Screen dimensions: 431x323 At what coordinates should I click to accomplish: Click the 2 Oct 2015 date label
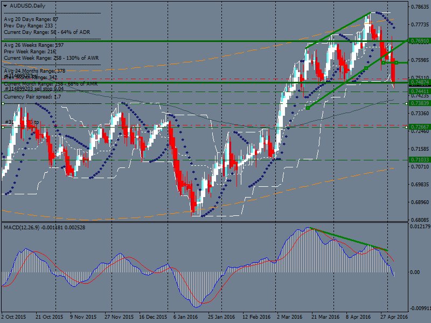click(x=13, y=317)
